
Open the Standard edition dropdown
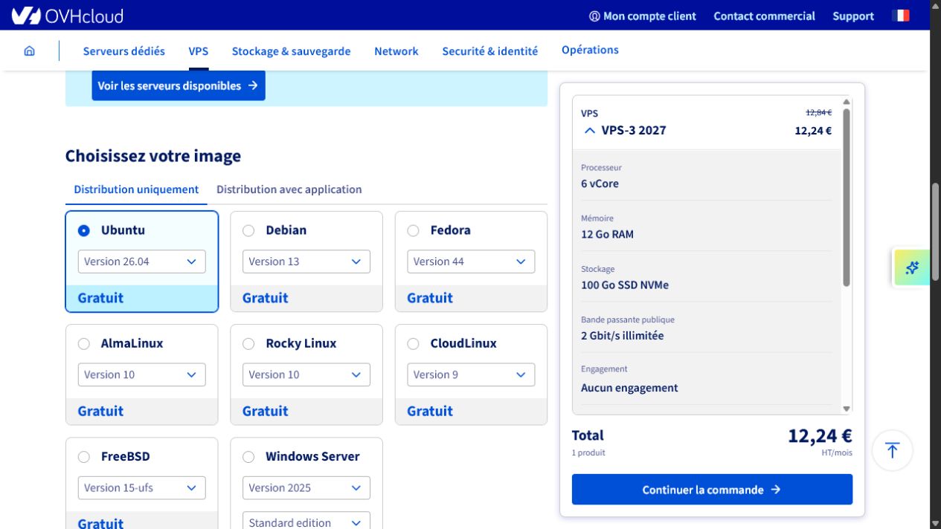tap(306, 520)
